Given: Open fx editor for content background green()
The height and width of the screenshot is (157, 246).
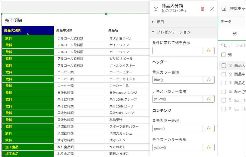Looking at the screenshot, I should tap(209, 129).
